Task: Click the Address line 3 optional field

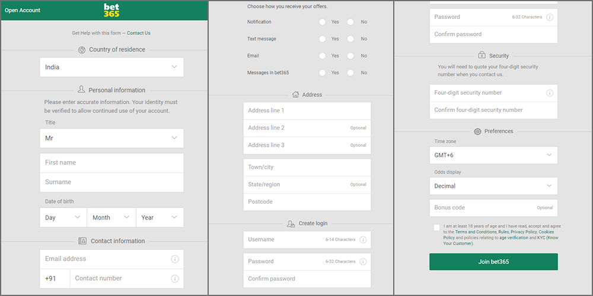Action: (307, 146)
